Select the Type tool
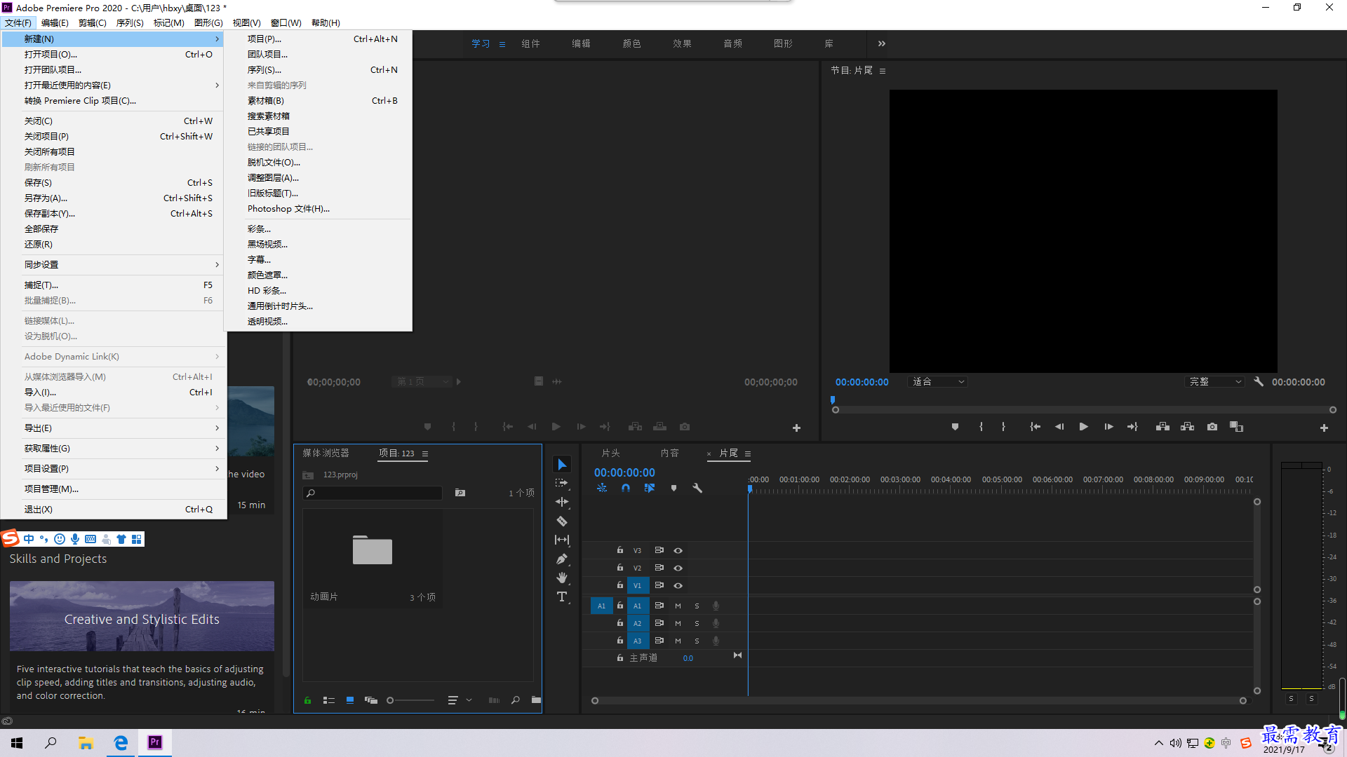Viewport: 1347px width, 757px height. pos(562,596)
